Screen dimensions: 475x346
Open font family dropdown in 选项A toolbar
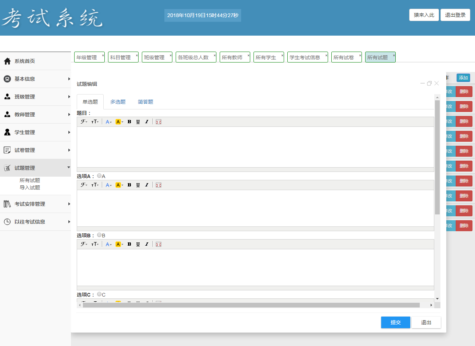pos(84,185)
